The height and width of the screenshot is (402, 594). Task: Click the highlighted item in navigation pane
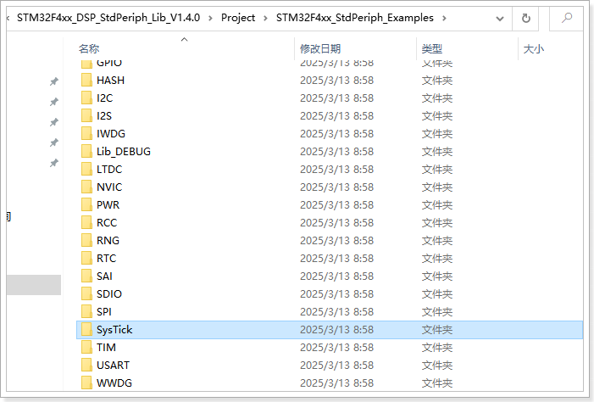click(x=34, y=285)
